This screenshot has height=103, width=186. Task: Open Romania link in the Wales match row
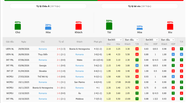[43, 60]
